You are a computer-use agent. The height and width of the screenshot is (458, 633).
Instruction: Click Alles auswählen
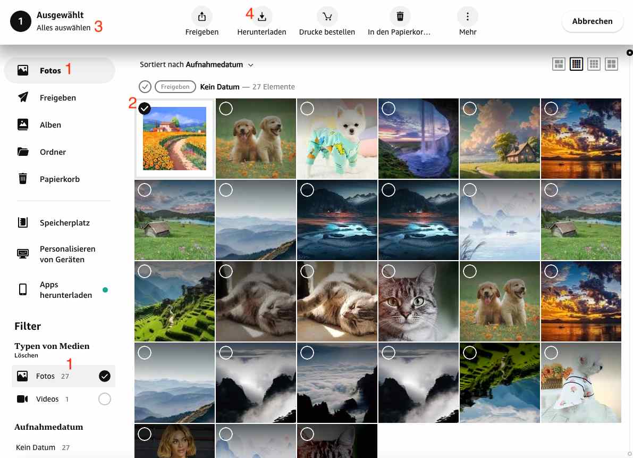[63, 28]
